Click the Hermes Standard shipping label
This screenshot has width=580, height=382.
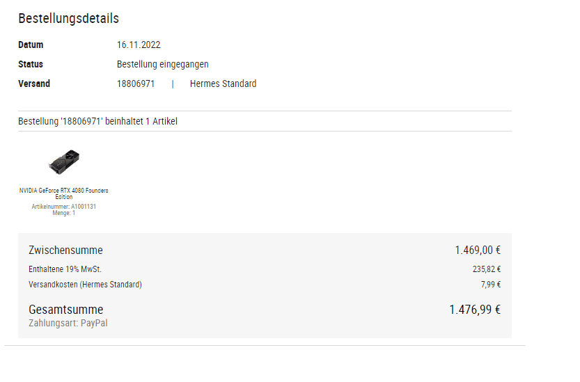click(x=223, y=84)
